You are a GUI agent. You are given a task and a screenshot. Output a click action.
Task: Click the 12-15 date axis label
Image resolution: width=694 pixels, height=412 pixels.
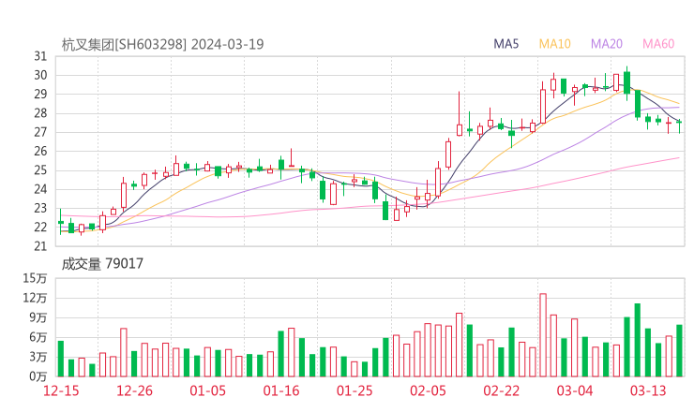[61, 390]
